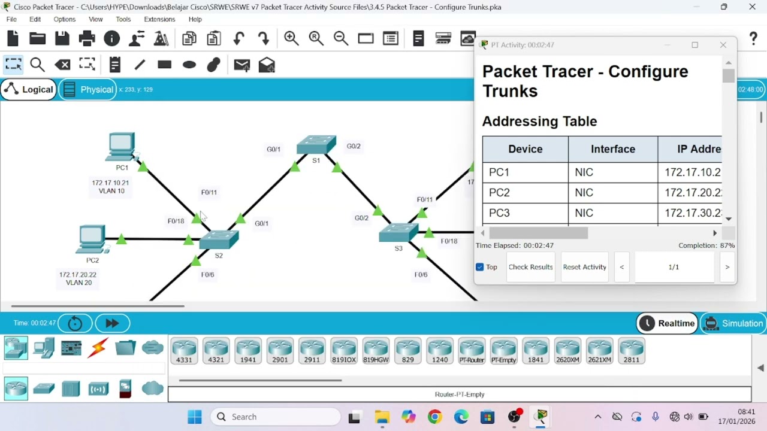Reset zoom on the workspace
The image size is (767, 431).
click(x=316, y=39)
